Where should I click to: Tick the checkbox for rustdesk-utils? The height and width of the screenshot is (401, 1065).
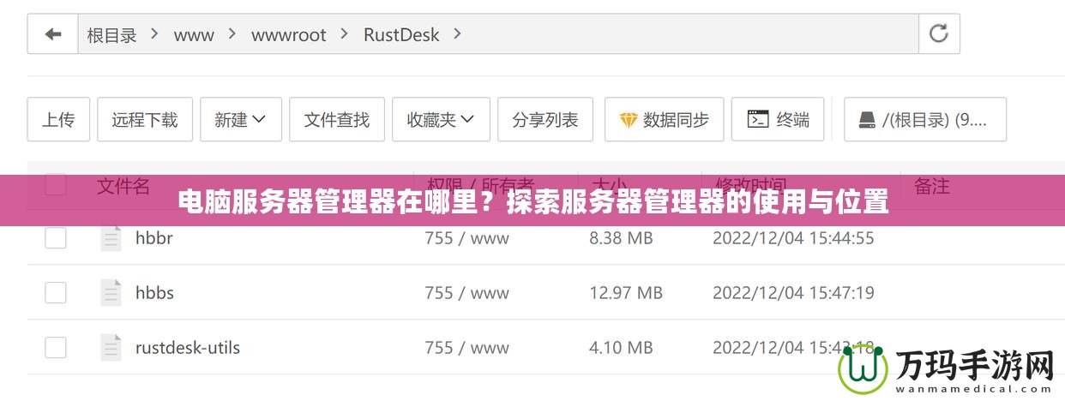pyautogui.click(x=56, y=348)
